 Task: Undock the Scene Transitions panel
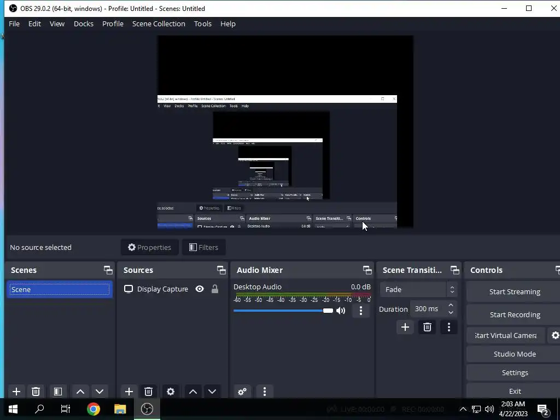(454, 270)
